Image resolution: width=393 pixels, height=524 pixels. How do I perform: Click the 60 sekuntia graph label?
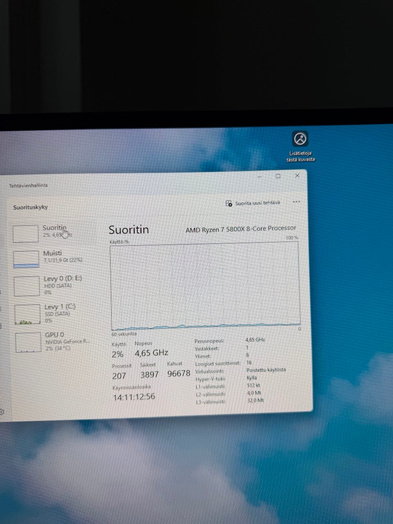pyautogui.click(x=124, y=334)
